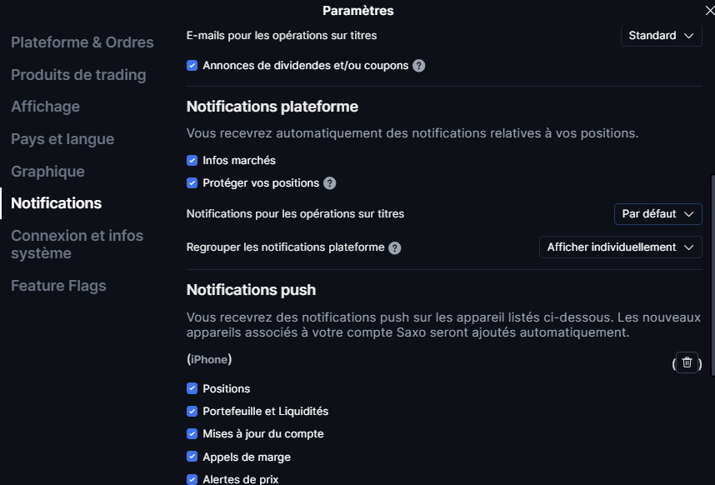Open the Plateforme & Ordres settings section
Screen dimensions: 715x485
pos(82,42)
